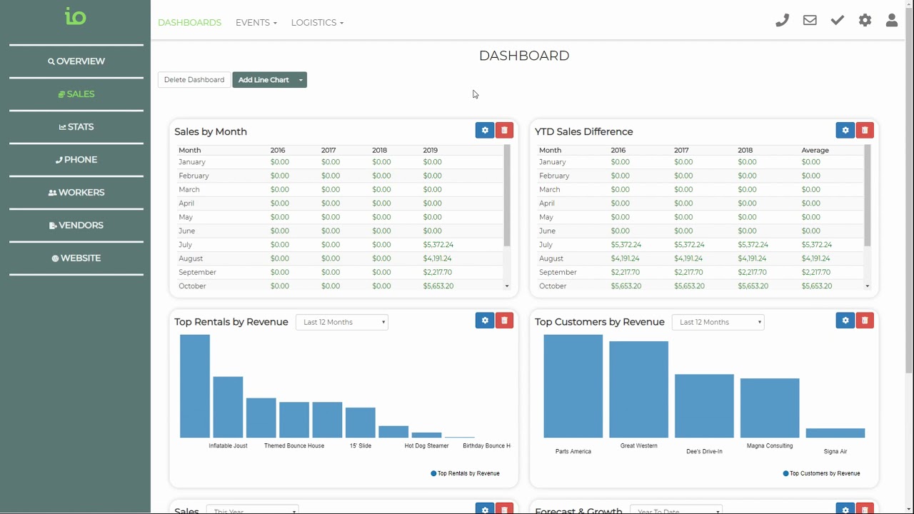The width and height of the screenshot is (914, 514).
Task: Click the Hot Dog Steamer axis label
Action: point(426,446)
